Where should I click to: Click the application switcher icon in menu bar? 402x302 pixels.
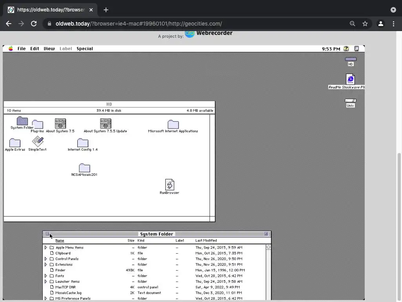356,48
